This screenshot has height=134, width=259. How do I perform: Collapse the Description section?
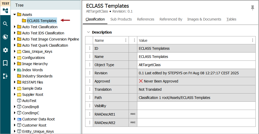pos(88,32)
